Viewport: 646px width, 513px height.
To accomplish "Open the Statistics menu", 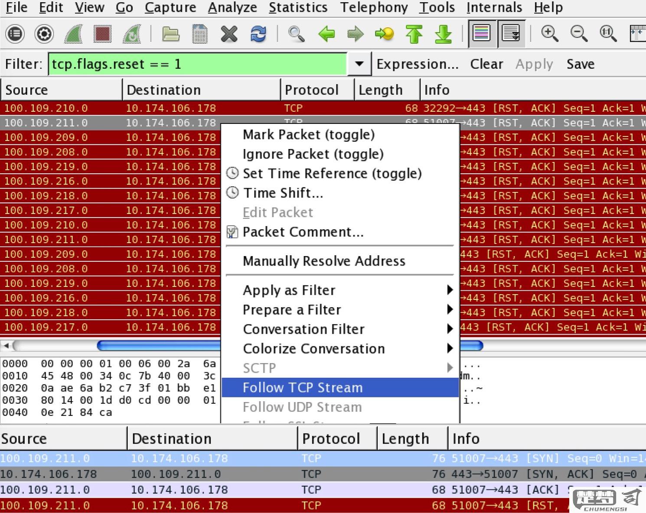I will click(298, 7).
